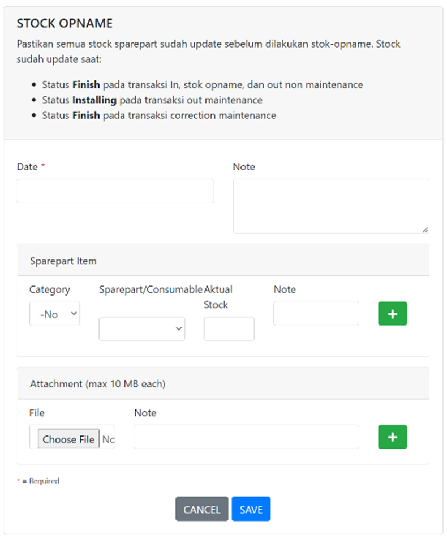This screenshot has width=447, height=538.
Task: Click the Note textarea resize handle
Action: (x=425, y=229)
